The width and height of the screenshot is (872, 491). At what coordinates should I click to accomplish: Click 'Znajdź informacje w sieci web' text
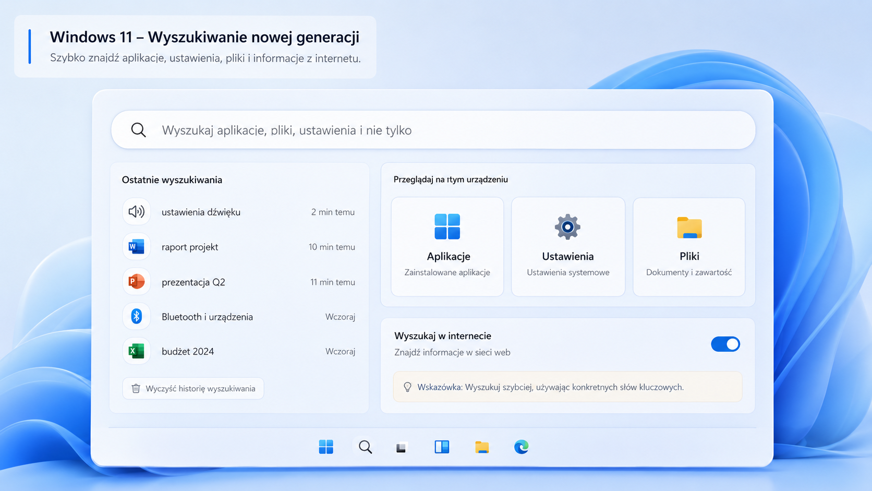coord(452,352)
